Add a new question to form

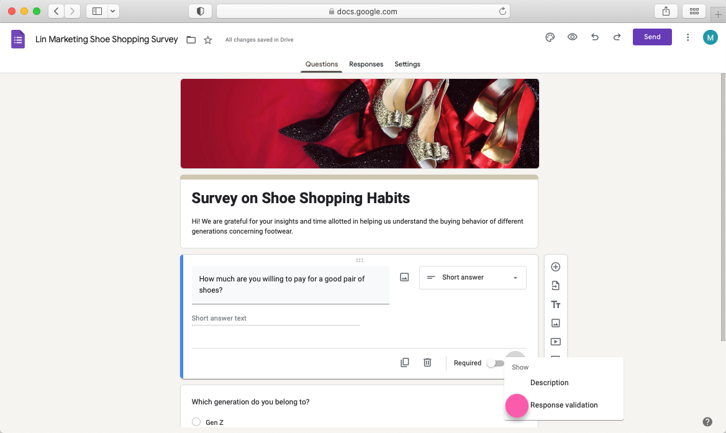555,267
